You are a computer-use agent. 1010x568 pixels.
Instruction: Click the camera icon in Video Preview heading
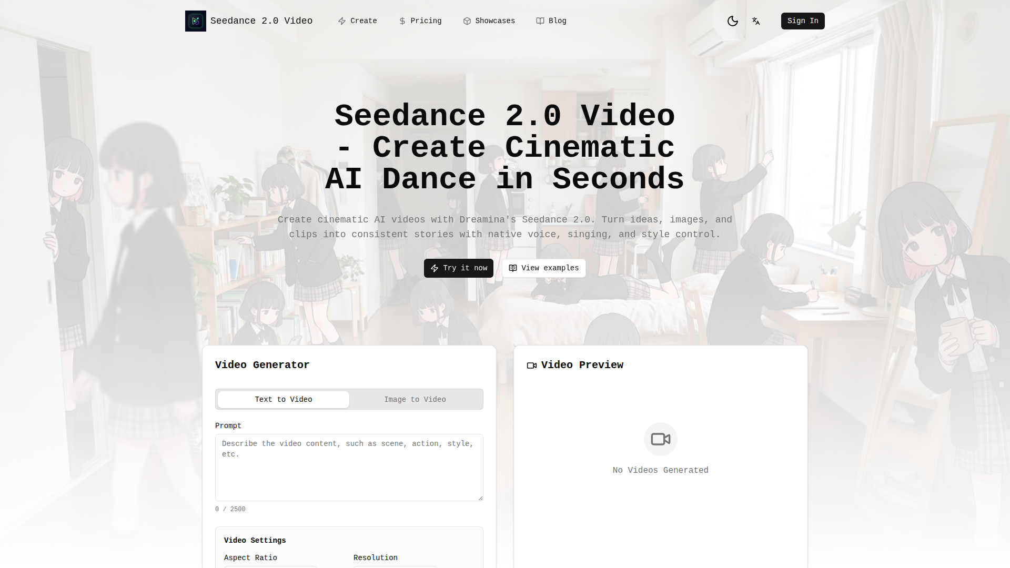[531, 366]
